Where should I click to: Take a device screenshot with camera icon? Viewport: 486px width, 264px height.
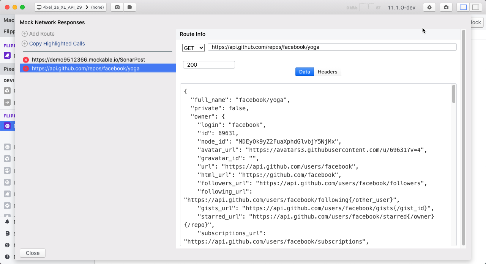[117, 7]
